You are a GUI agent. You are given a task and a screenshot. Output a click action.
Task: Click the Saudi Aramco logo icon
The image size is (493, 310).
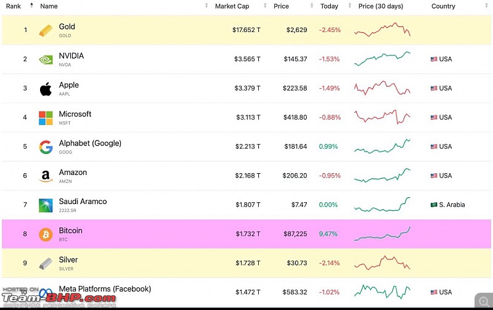click(46, 205)
